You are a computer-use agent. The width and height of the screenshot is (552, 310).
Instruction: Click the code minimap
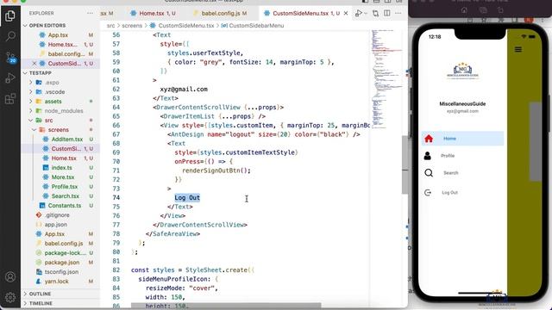[x=386, y=79]
